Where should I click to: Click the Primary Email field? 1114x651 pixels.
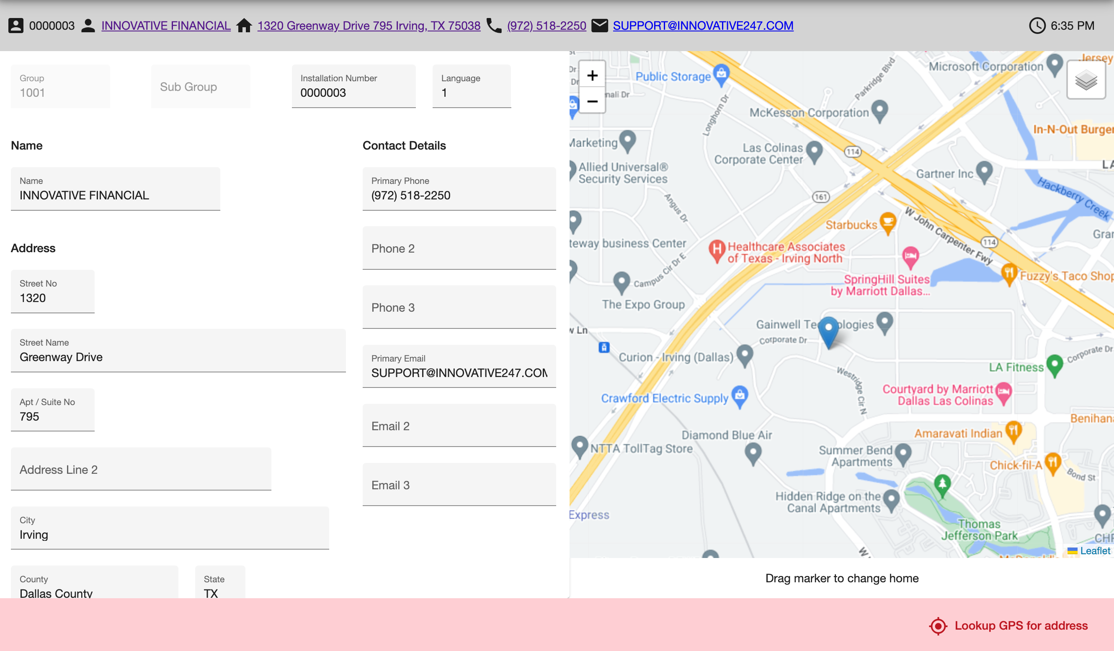coord(459,366)
